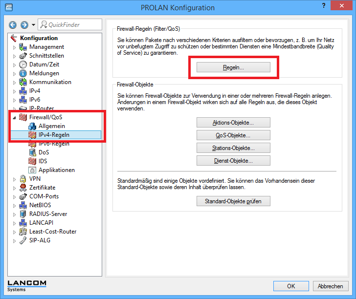The height and width of the screenshot is (299, 356).
Task: Expand the Zertifikate tree node
Action: click(x=14, y=188)
